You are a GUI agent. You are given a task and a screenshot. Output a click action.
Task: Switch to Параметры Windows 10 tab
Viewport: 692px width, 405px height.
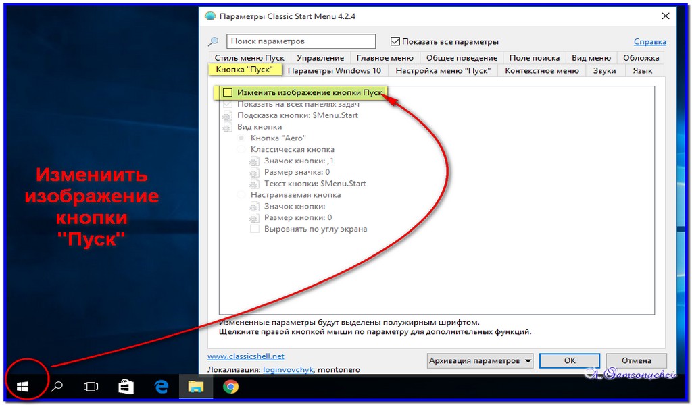coord(334,70)
